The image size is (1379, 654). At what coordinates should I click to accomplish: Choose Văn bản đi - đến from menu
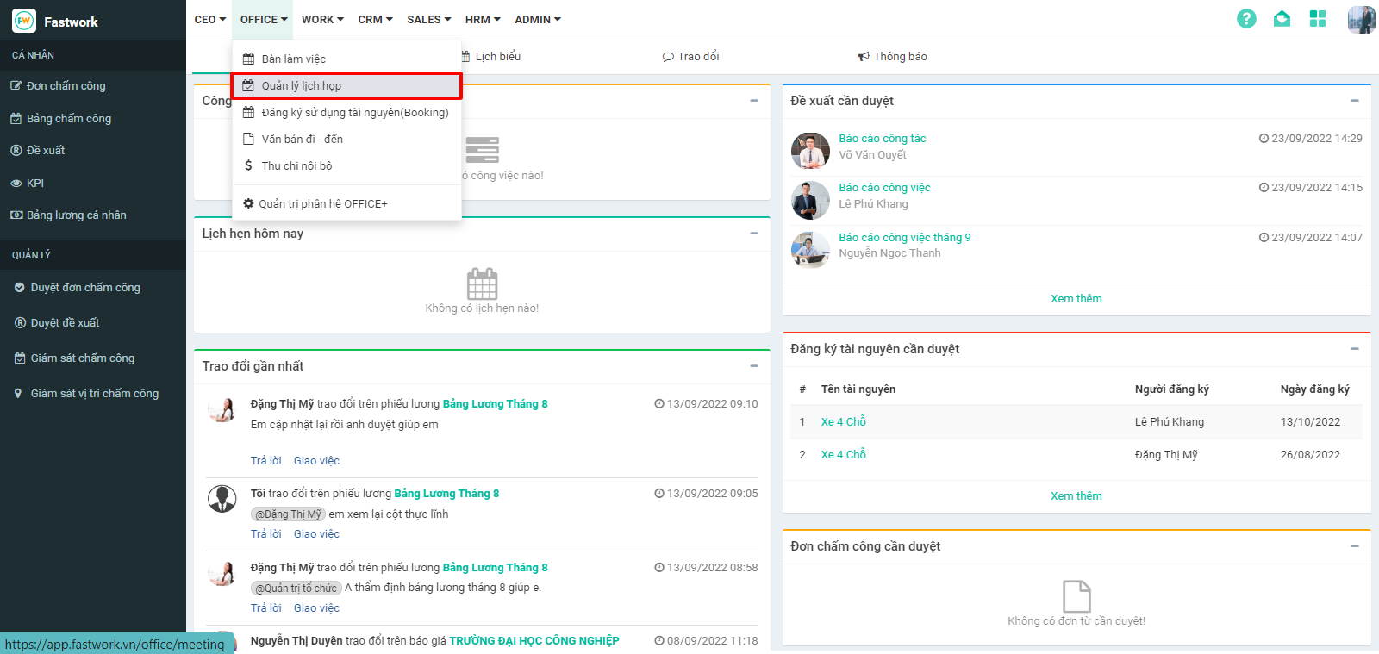click(x=302, y=140)
